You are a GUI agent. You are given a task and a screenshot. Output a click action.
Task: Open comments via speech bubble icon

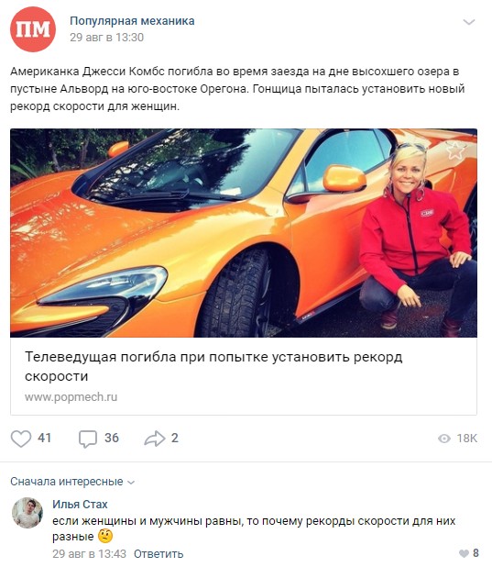point(88,439)
